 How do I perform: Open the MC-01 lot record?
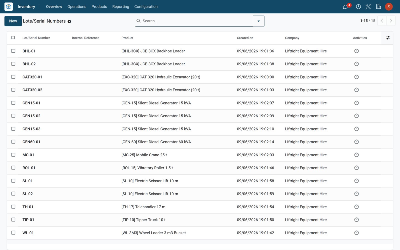[x=28, y=155]
